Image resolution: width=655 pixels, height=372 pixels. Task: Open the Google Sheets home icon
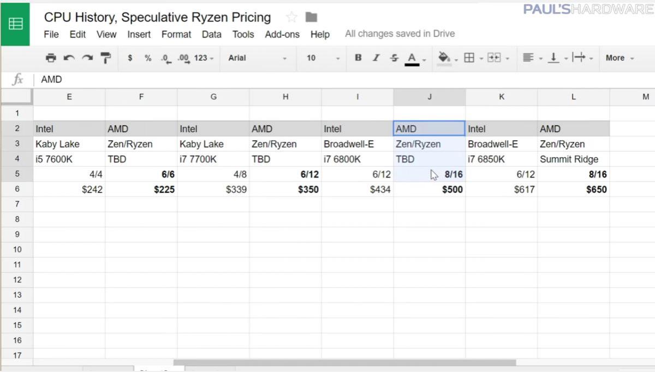[x=15, y=23]
